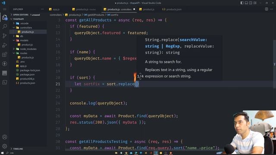Collapse the THAPAAPI workspace folder

[28, 19]
